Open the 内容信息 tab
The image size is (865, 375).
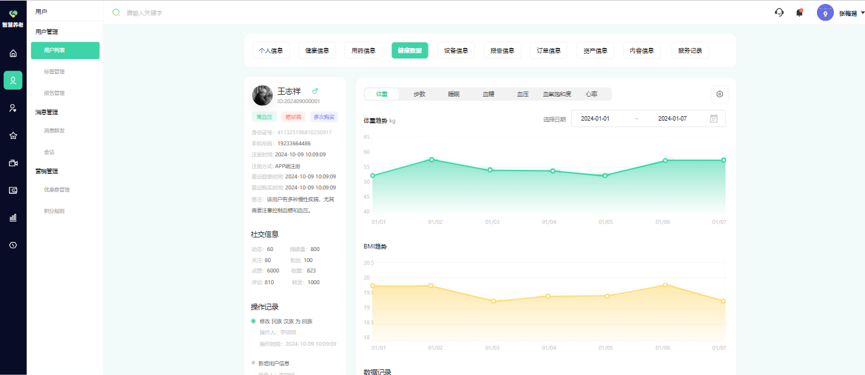[x=642, y=51]
